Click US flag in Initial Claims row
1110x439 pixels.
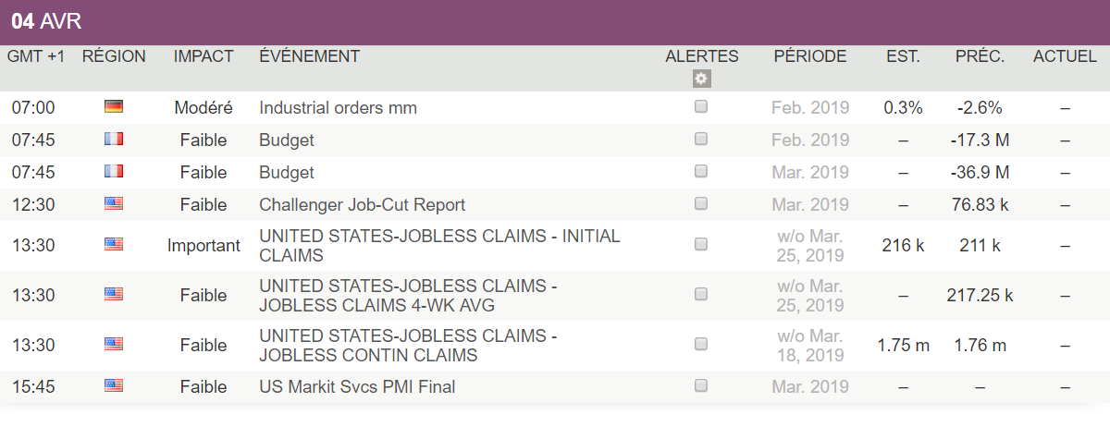coord(114,245)
